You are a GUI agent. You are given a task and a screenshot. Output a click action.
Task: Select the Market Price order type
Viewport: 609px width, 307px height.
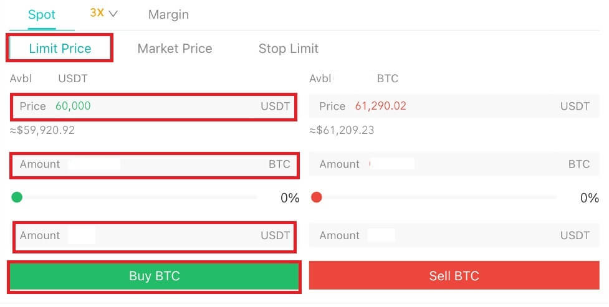(x=175, y=49)
